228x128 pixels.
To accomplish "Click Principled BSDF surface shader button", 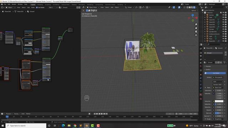I will (x=218, y=78).
